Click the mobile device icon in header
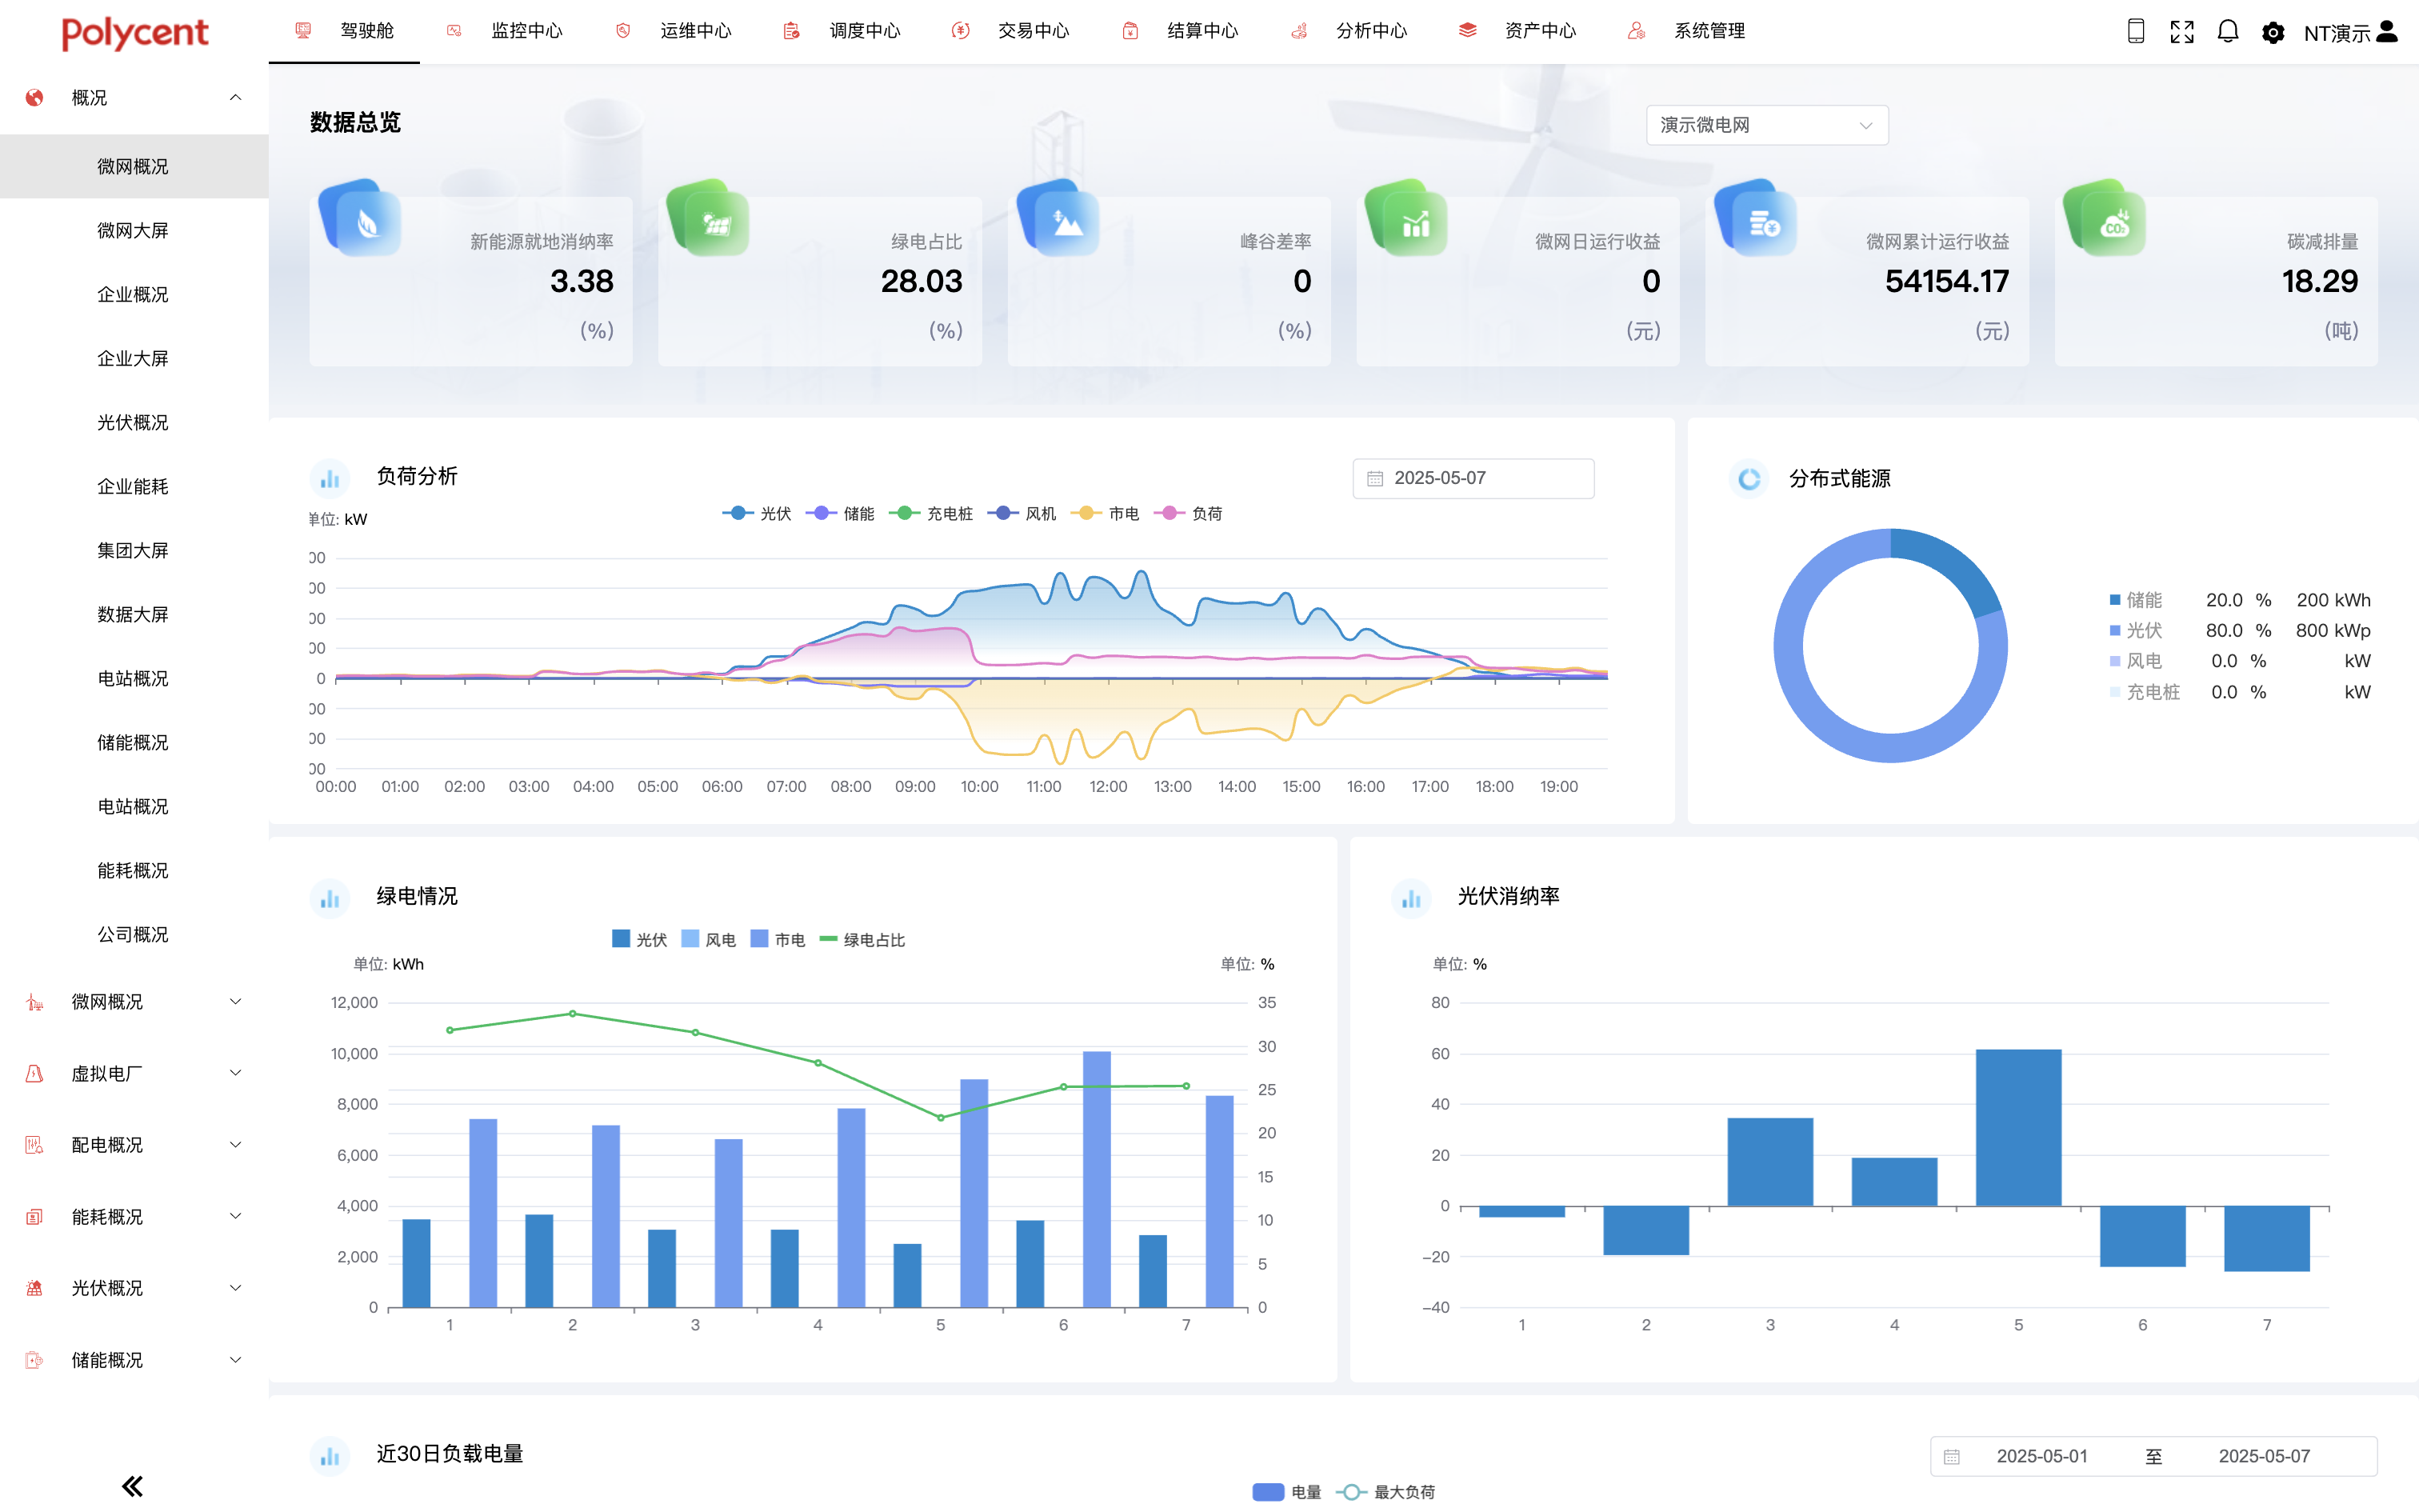The height and width of the screenshot is (1512, 2419). (x=2135, y=32)
